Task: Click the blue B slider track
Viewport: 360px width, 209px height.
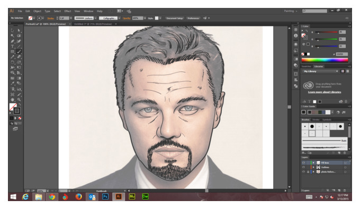Action: click(327, 46)
